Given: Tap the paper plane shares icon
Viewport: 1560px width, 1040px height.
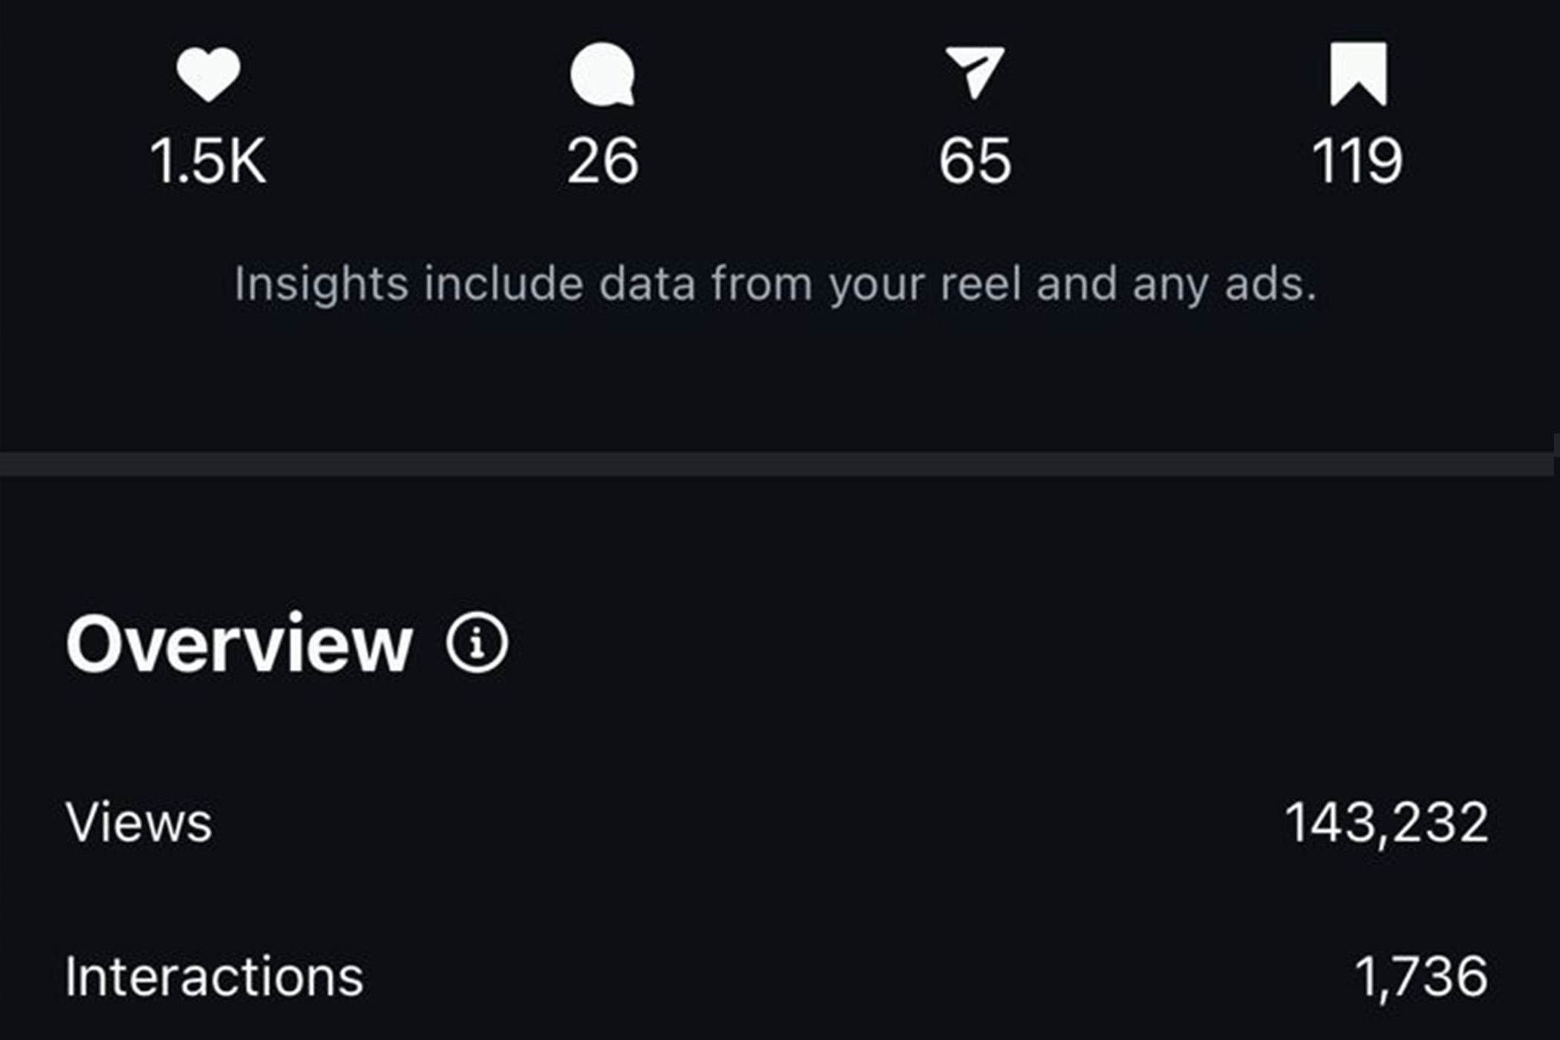Looking at the screenshot, I should click(975, 71).
